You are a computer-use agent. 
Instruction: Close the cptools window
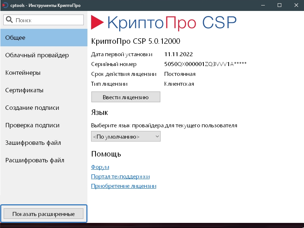296,5
